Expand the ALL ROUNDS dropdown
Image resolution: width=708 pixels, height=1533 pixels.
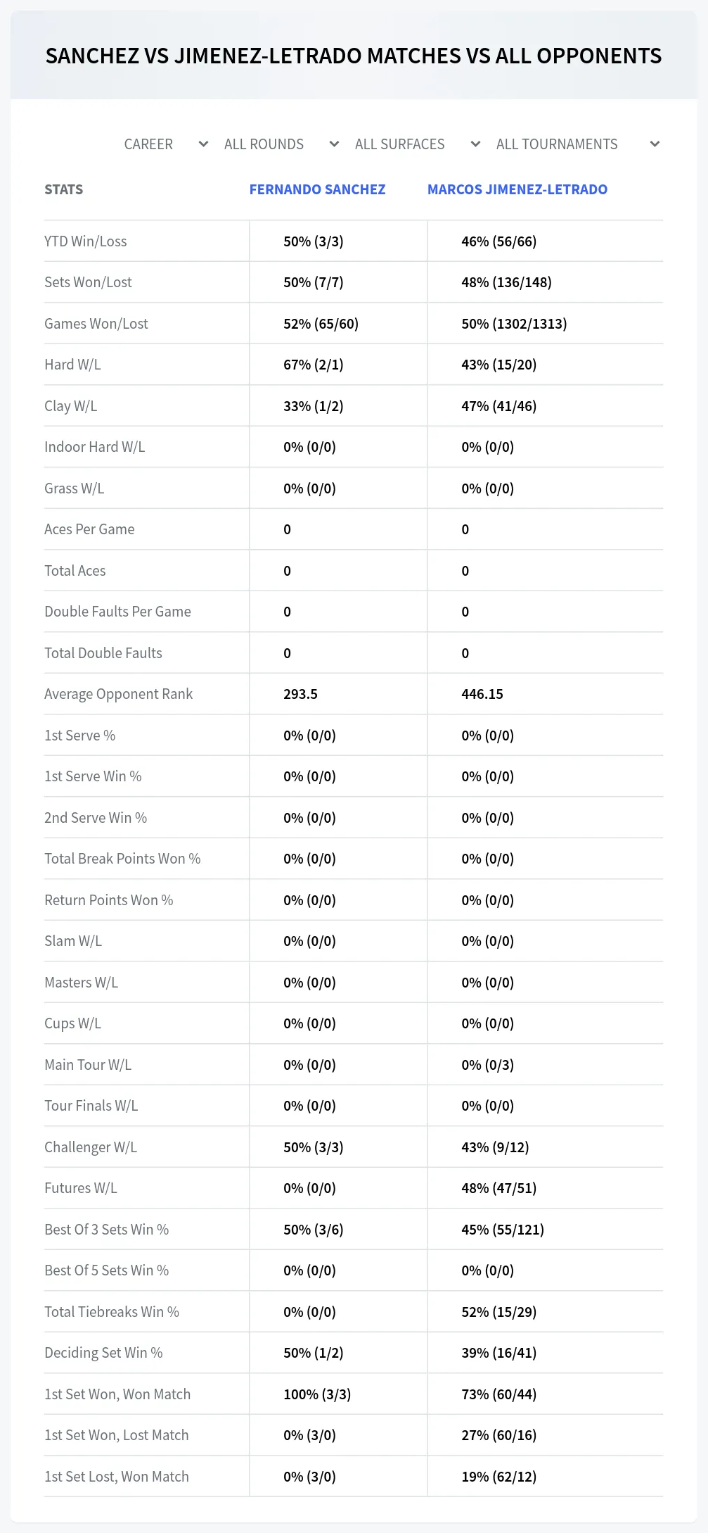281,144
